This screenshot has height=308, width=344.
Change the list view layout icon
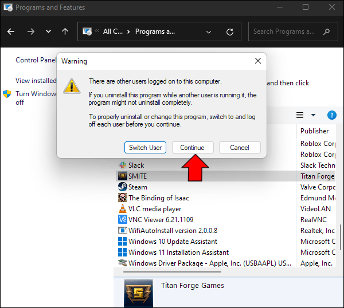tap(300, 115)
